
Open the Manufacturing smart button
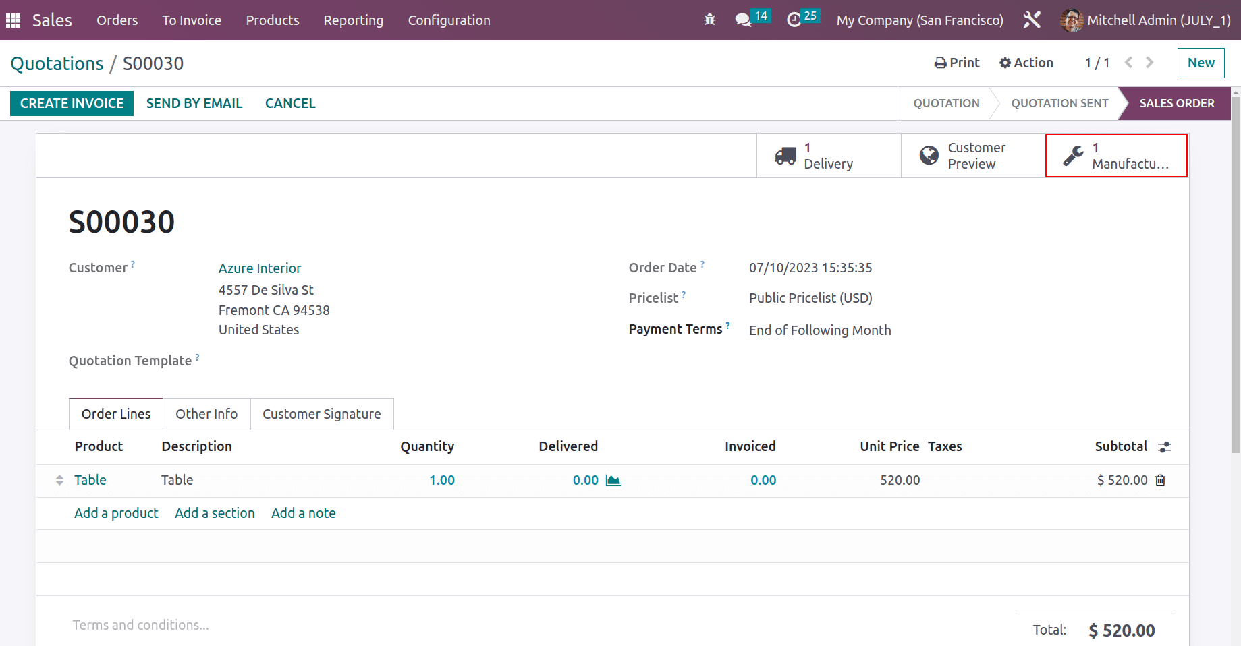pos(1116,156)
